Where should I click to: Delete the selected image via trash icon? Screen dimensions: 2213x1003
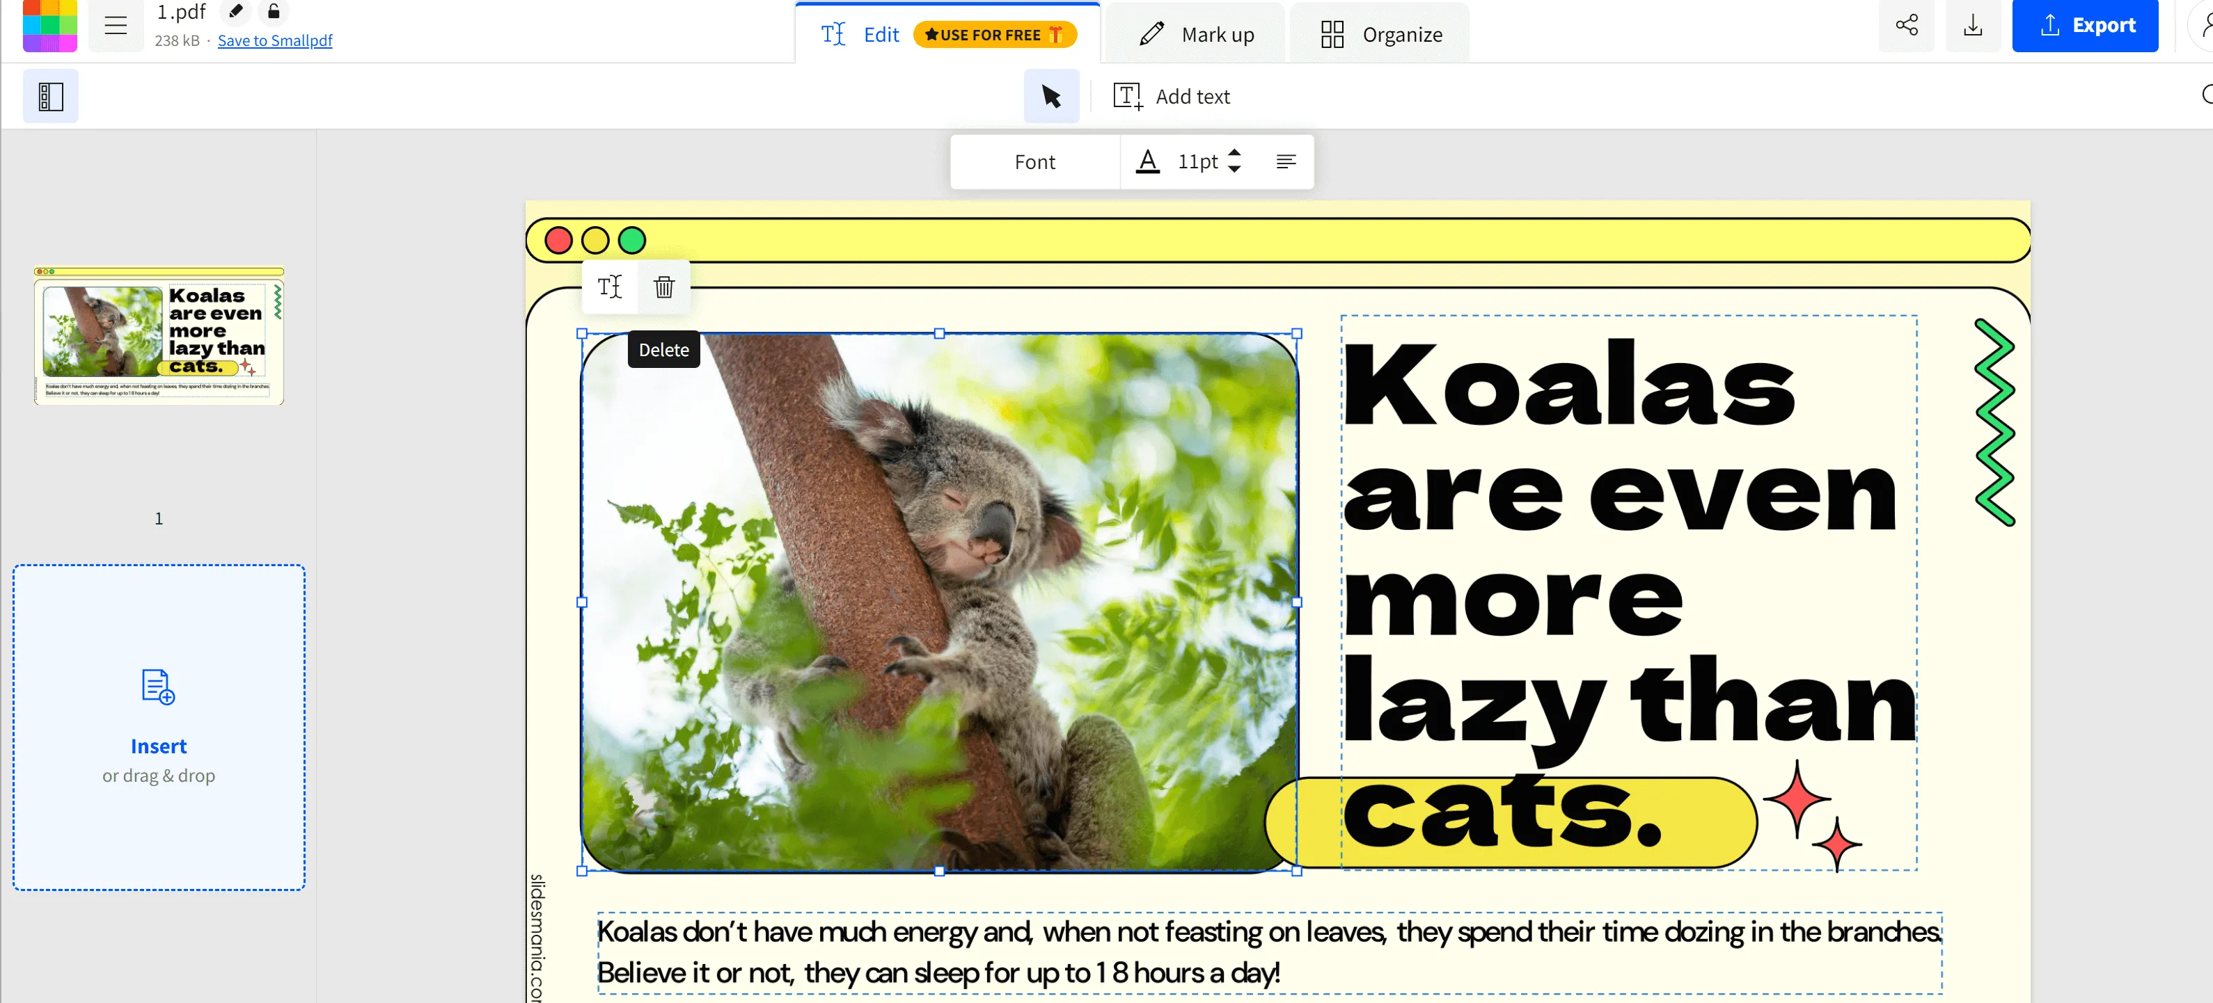pyautogui.click(x=664, y=287)
